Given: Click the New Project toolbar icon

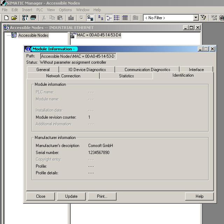Looking at the screenshot, I should tap(6, 18).
